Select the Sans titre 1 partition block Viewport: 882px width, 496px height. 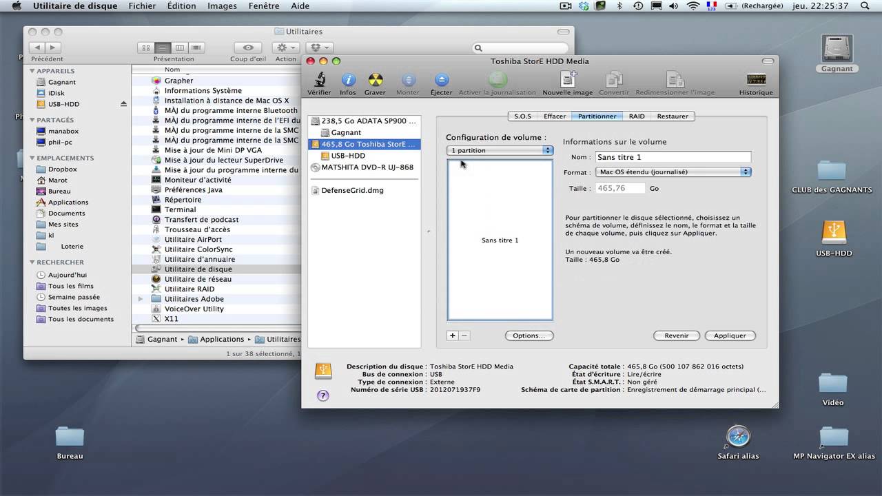pyautogui.click(x=500, y=240)
